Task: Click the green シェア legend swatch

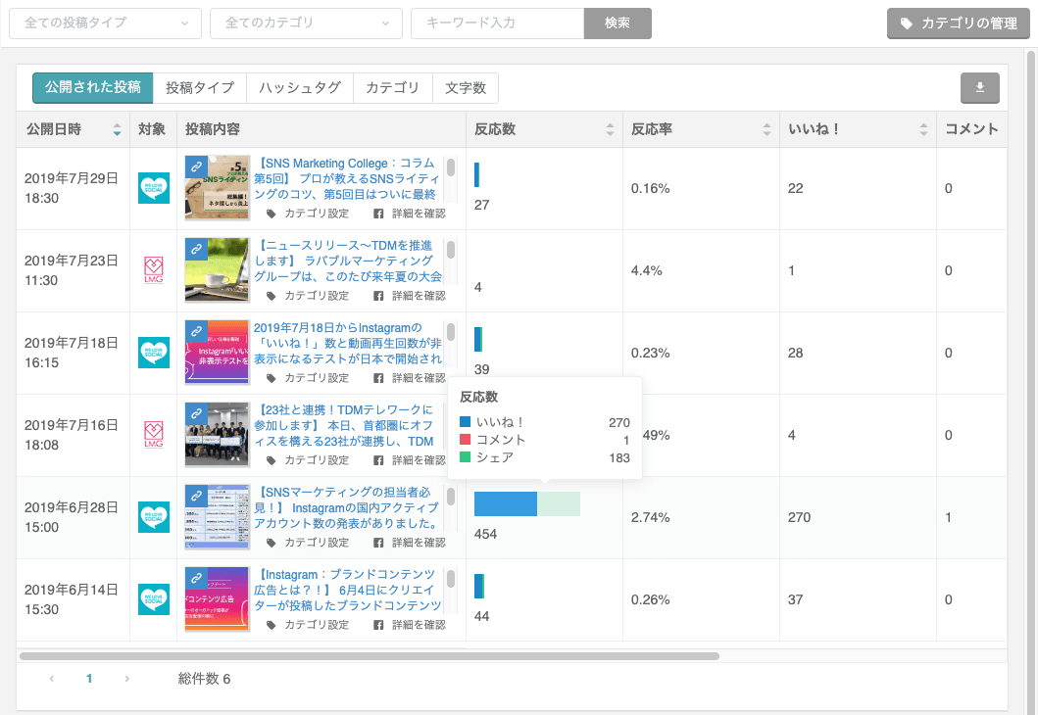Action: point(466,457)
